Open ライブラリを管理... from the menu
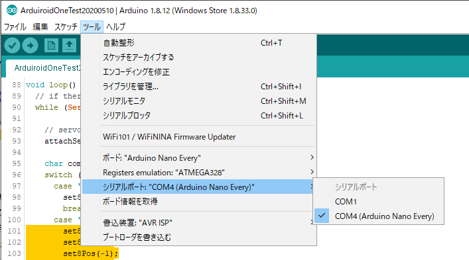Image resolution: width=469 pixels, height=260 pixels. coord(198,87)
